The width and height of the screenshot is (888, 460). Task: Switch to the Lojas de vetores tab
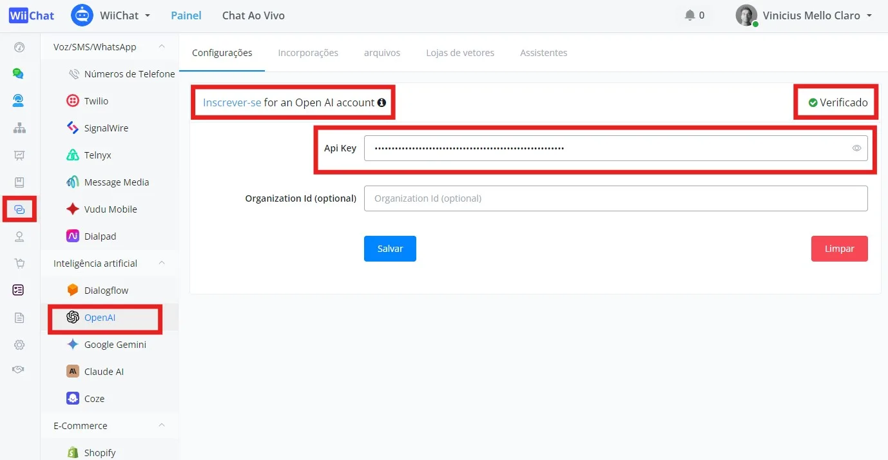click(460, 53)
